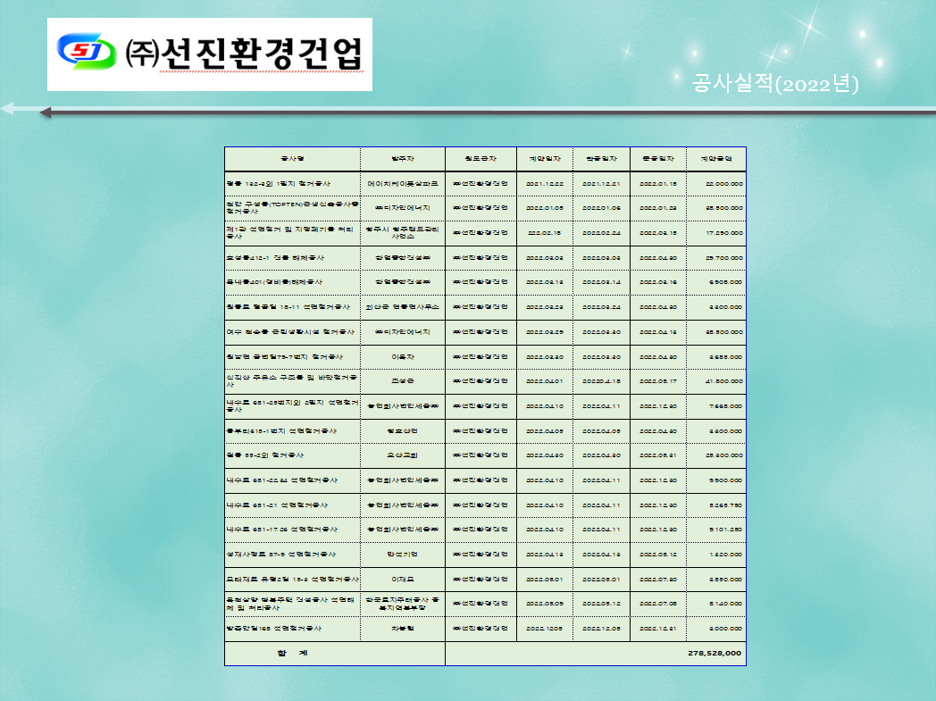The width and height of the screenshot is (936, 701).
Task: Click the 준공일자 column header
Action: [x=657, y=158]
